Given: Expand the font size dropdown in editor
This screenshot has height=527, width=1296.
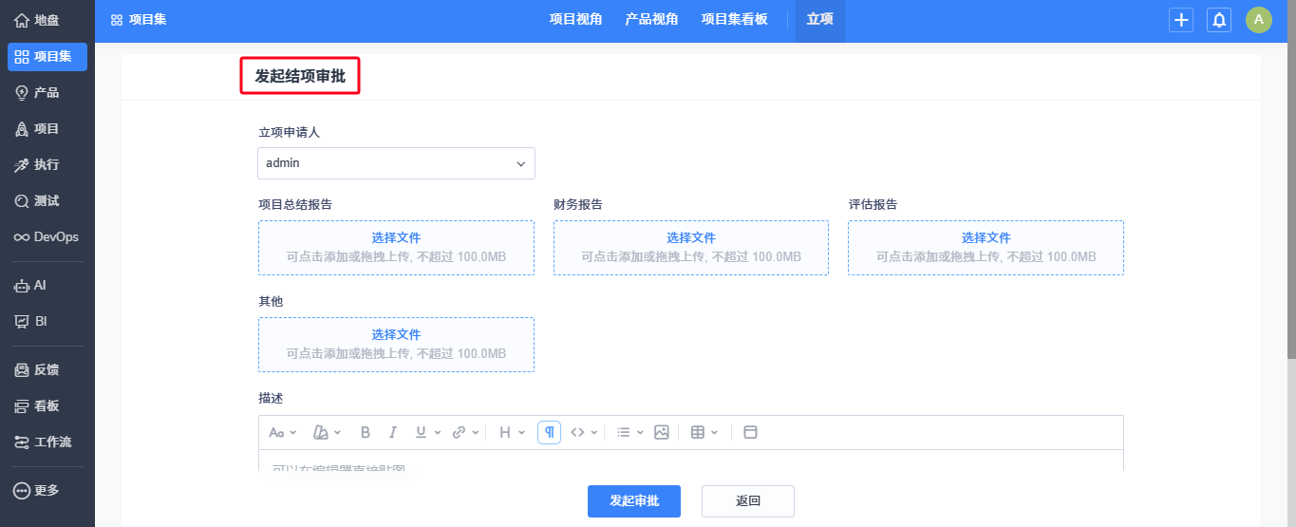Looking at the screenshot, I should click(x=282, y=432).
